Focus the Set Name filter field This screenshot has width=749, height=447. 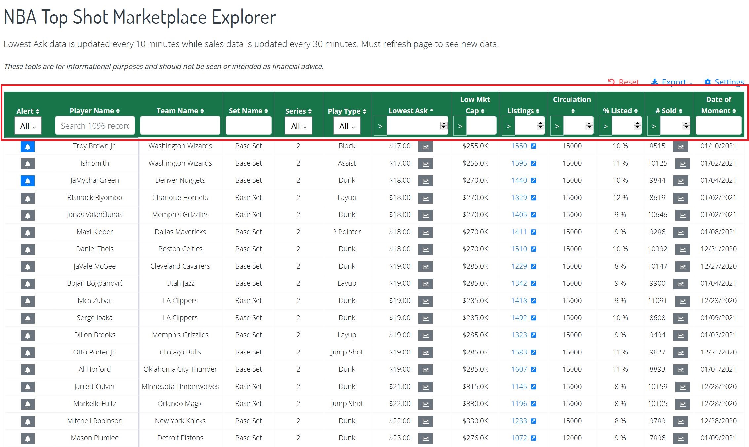tap(249, 126)
